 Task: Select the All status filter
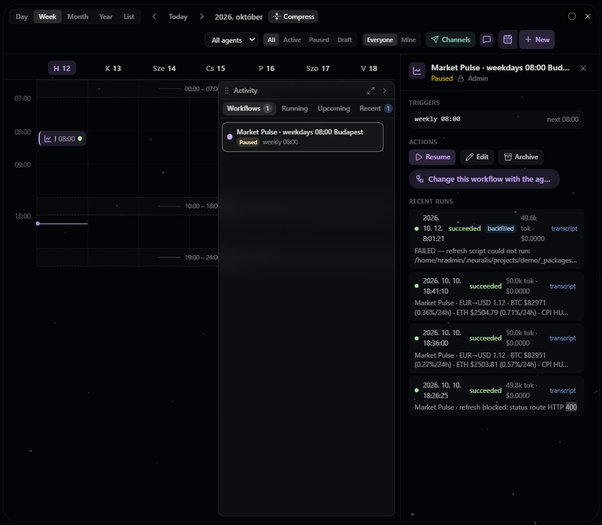pyautogui.click(x=271, y=40)
